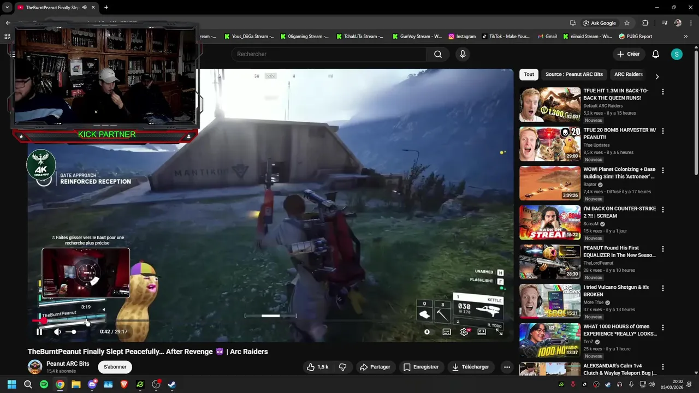Like the video (1,5 k)
The height and width of the screenshot is (393, 699).
click(x=318, y=367)
